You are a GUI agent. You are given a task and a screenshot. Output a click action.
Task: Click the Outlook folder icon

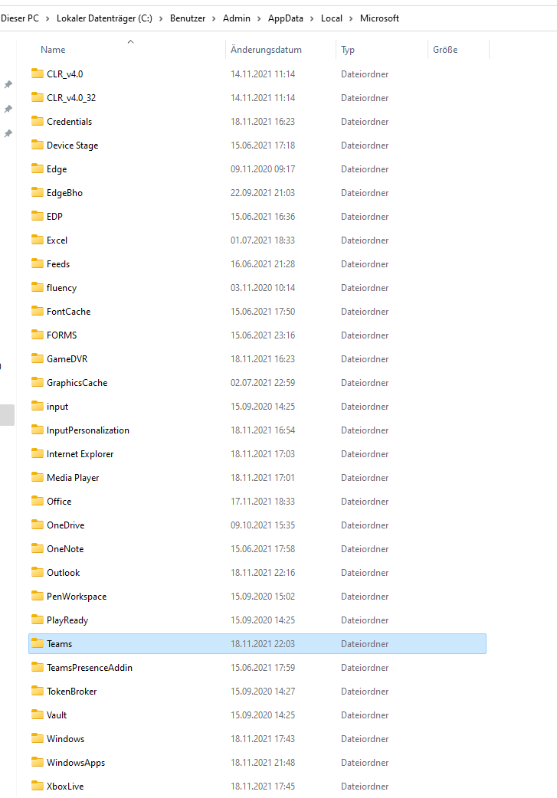tap(38, 573)
